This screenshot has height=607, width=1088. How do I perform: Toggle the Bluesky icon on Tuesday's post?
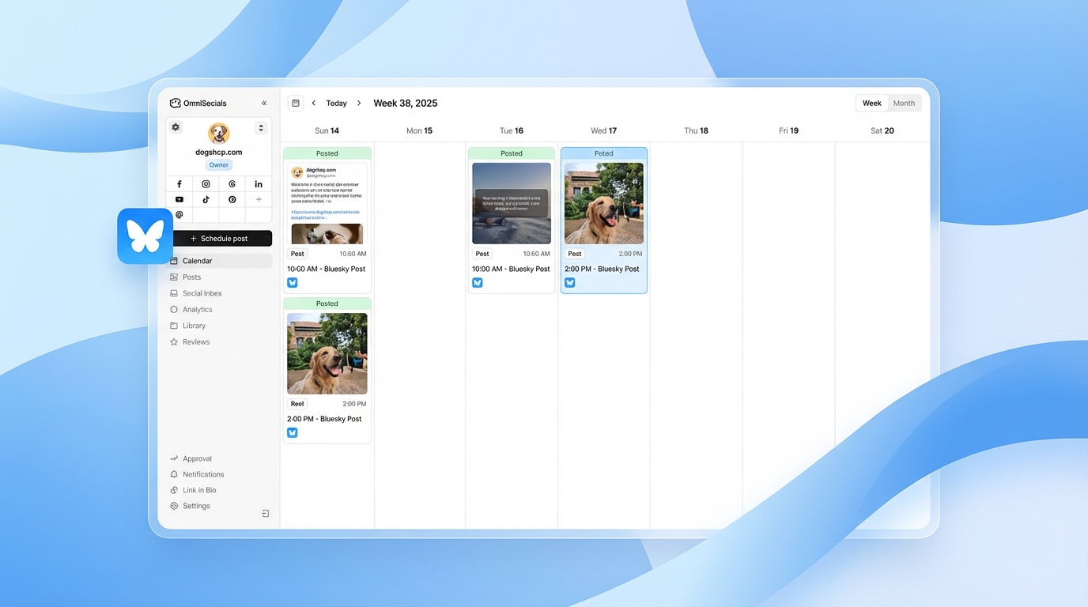(x=478, y=281)
